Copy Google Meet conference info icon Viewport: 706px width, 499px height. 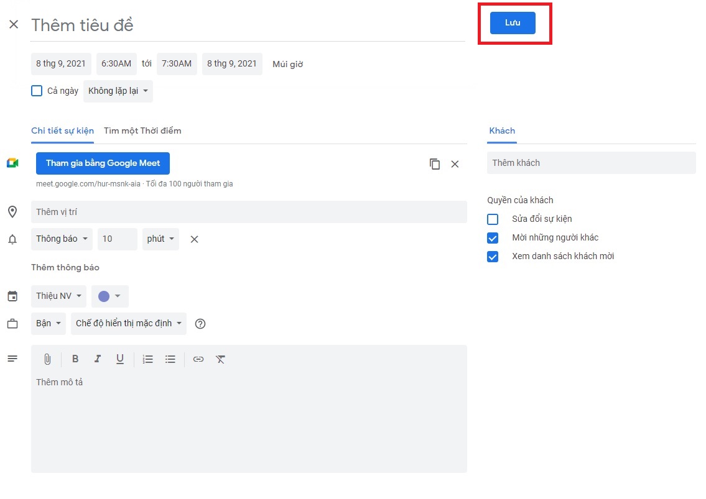pos(435,164)
